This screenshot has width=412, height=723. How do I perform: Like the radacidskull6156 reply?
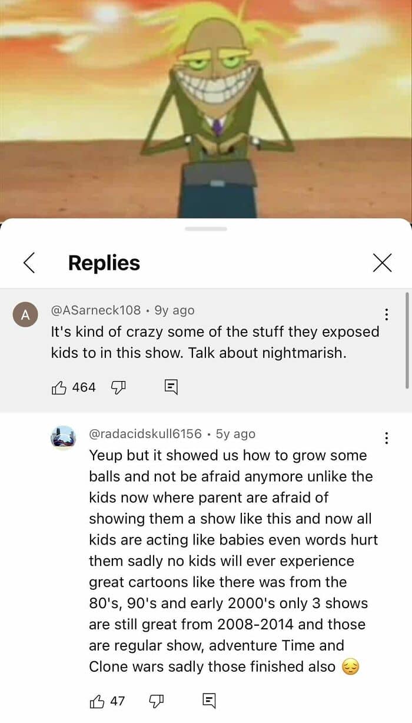pos(97,701)
